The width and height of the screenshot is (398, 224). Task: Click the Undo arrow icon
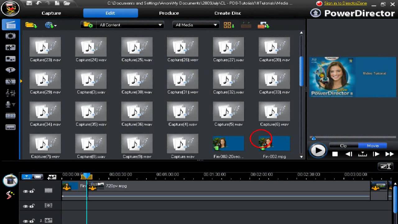point(39,3)
